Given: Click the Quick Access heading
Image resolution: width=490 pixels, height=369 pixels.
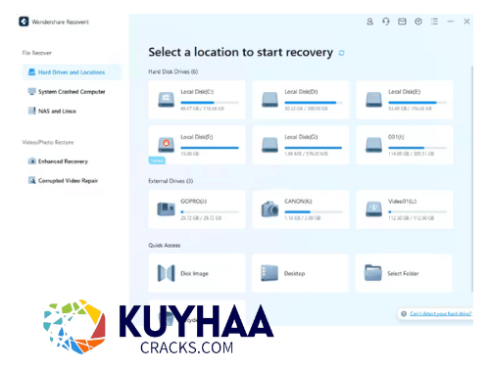Looking at the screenshot, I should (x=165, y=245).
